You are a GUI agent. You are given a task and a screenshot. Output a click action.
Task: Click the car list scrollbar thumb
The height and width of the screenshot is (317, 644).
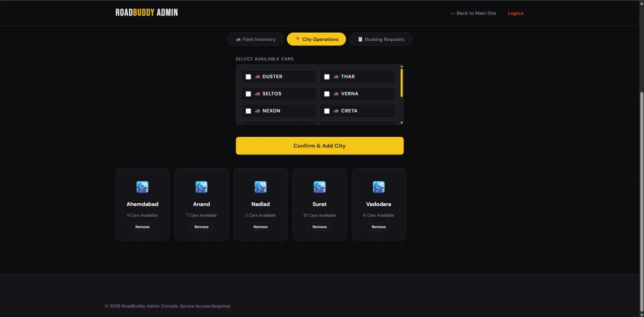[x=401, y=83]
